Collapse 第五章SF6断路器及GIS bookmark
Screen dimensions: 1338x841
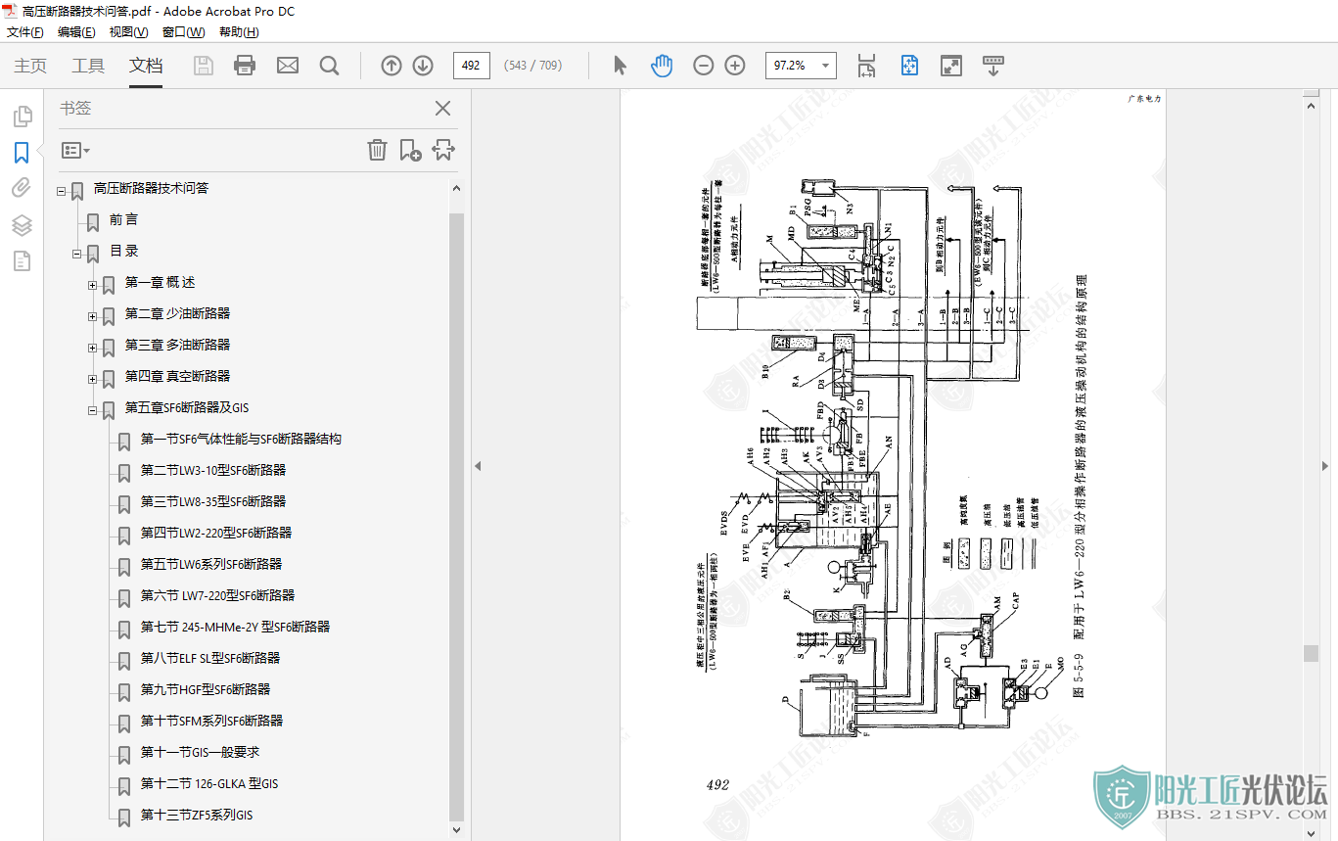point(93,411)
